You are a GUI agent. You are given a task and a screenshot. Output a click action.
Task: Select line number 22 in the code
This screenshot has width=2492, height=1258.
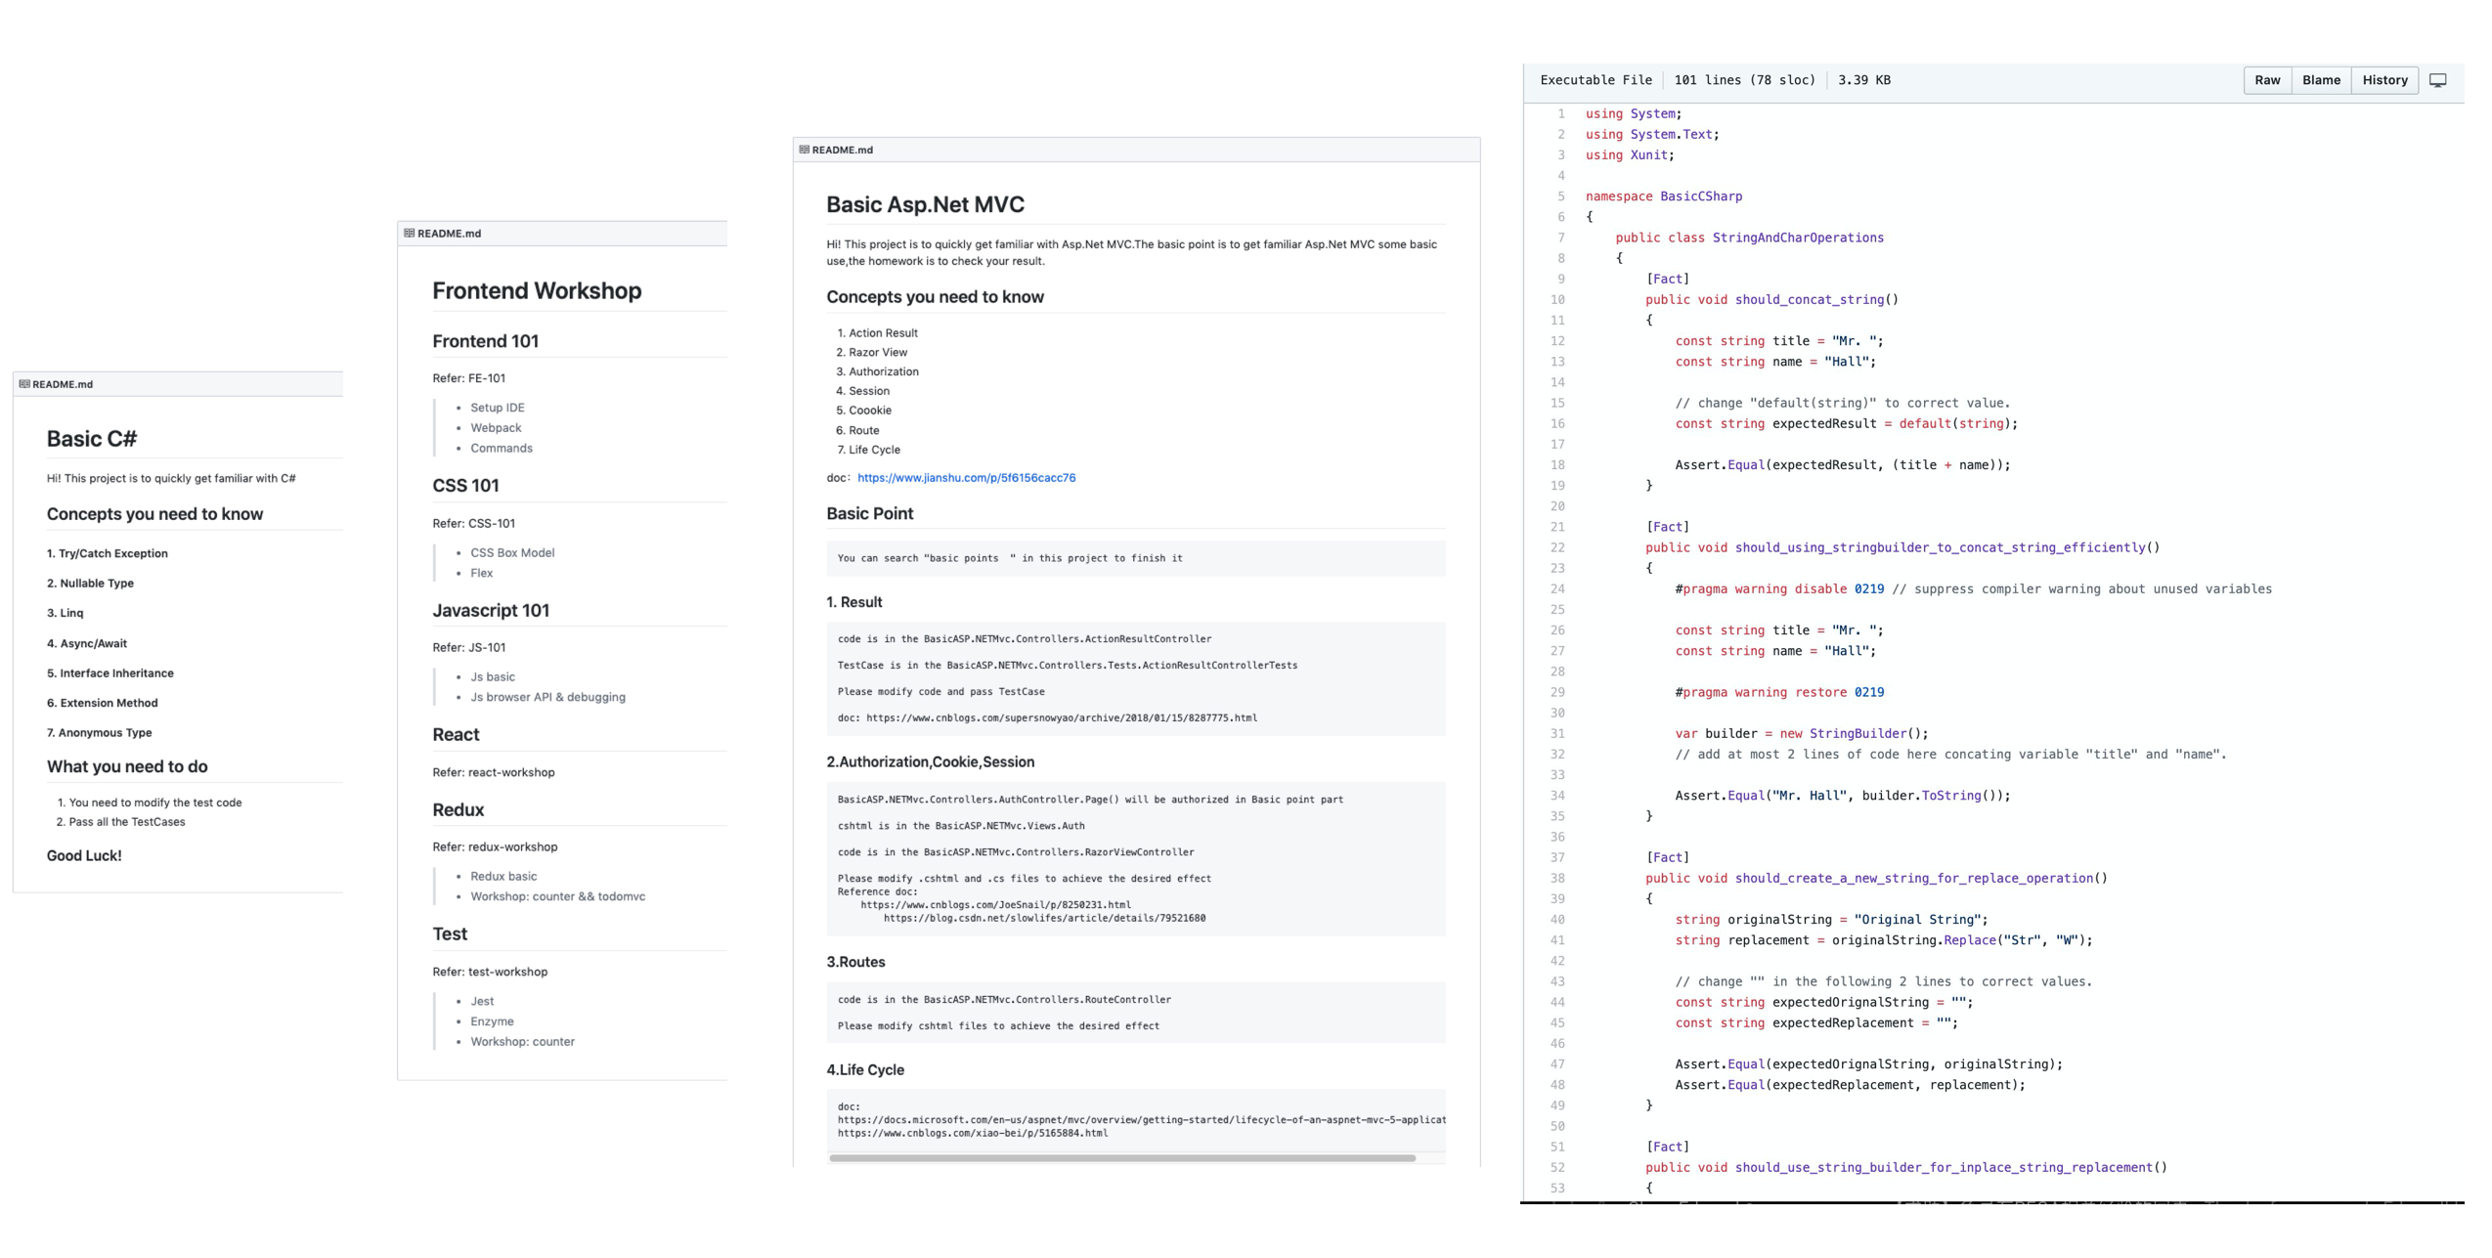point(1557,548)
